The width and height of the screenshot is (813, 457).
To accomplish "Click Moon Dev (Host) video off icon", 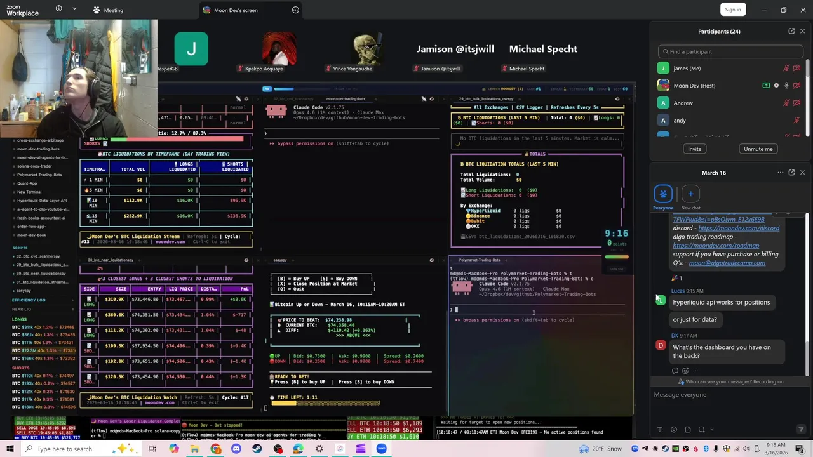I will click(x=797, y=85).
